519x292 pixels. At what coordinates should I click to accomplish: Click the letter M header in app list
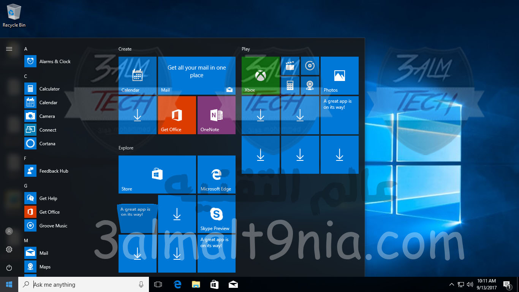tap(26, 241)
